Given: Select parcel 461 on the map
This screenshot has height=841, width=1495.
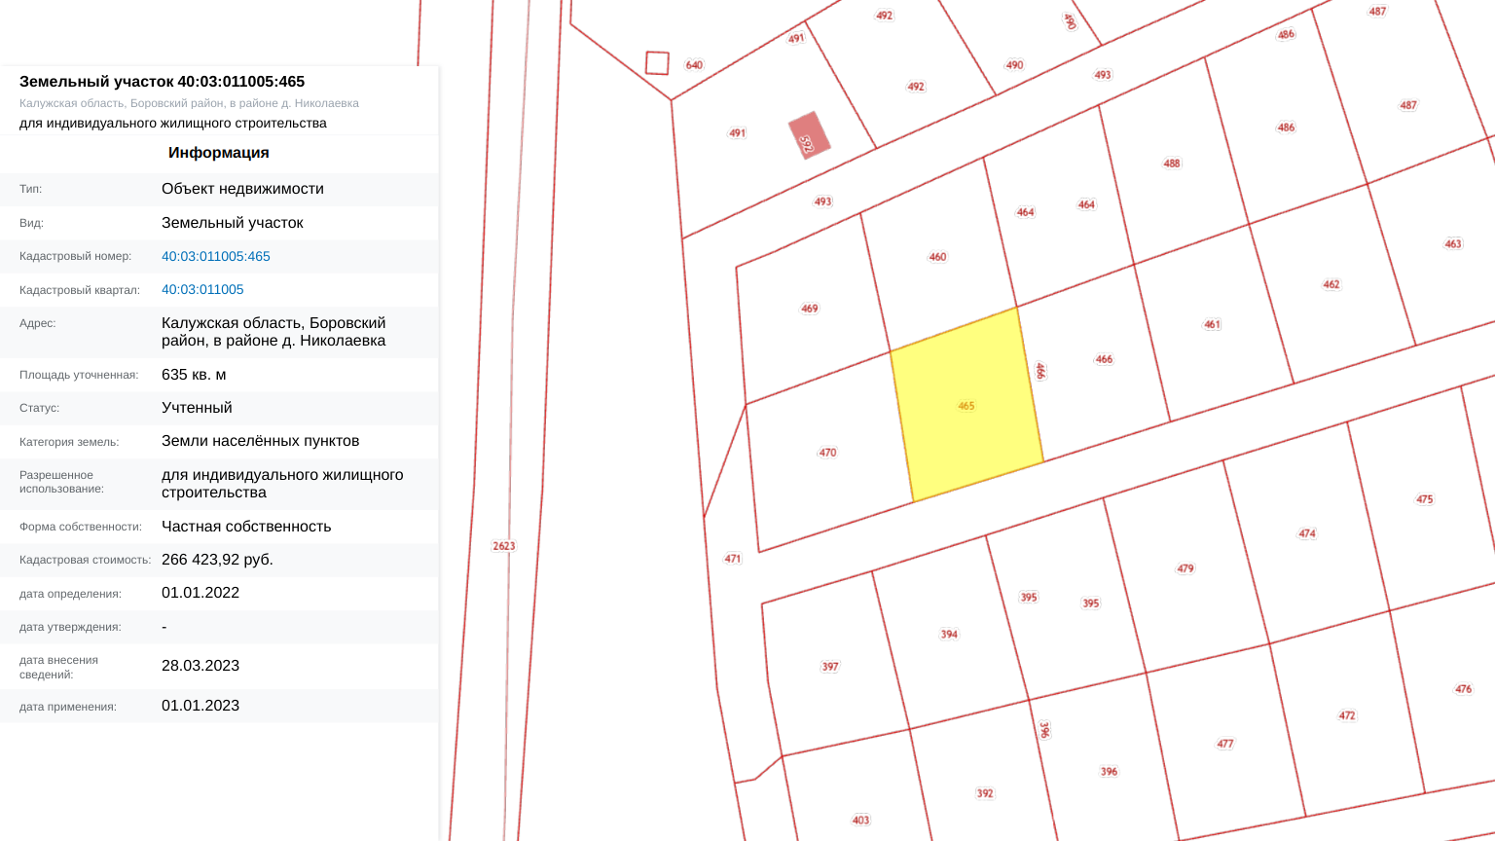Looking at the screenshot, I should (x=1212, y=324).
